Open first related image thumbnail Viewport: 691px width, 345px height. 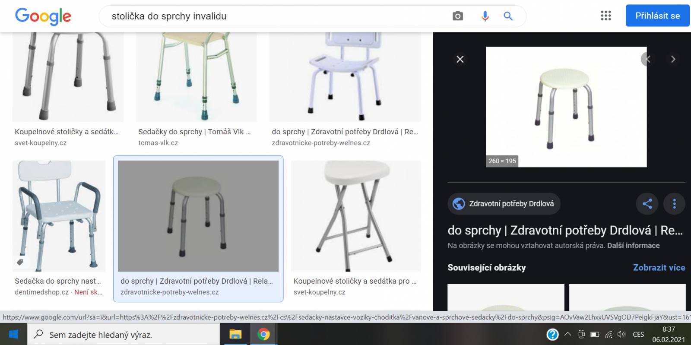pyautogui.click(x=506, y=298)
